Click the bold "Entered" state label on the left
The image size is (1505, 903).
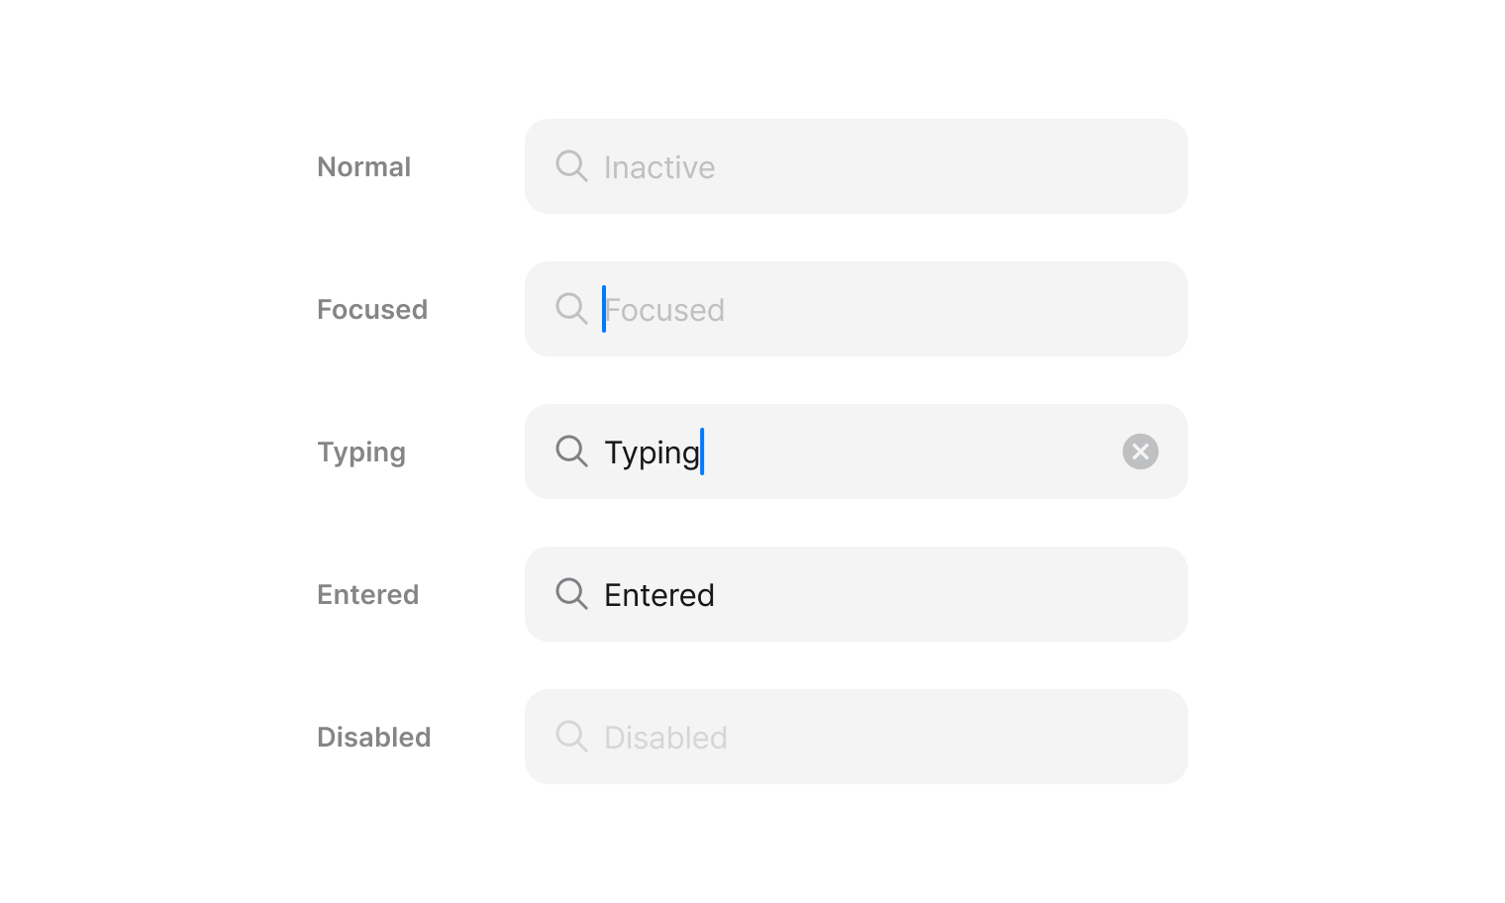tap(368, 595)
